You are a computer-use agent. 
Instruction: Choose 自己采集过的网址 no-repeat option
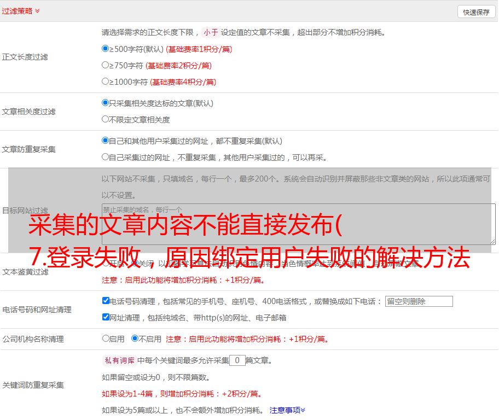106,157
